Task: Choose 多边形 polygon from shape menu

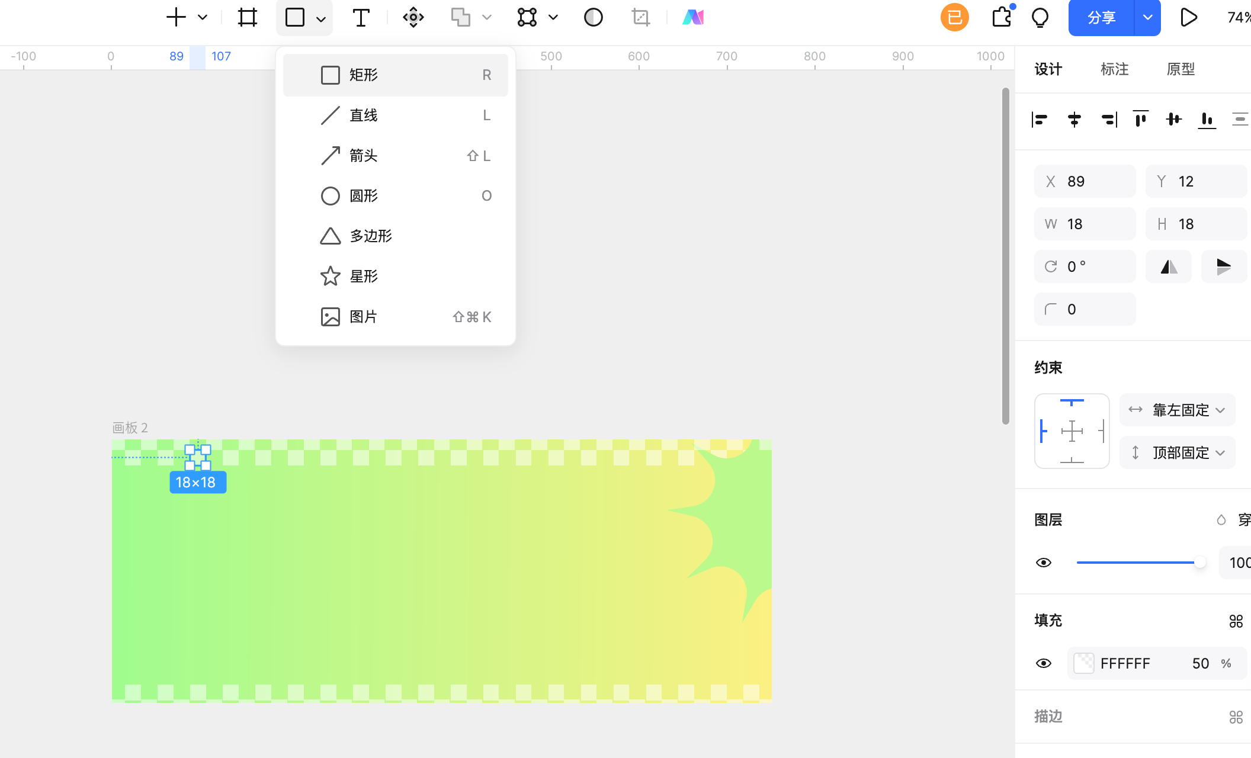Action: (x=396, y=236)
